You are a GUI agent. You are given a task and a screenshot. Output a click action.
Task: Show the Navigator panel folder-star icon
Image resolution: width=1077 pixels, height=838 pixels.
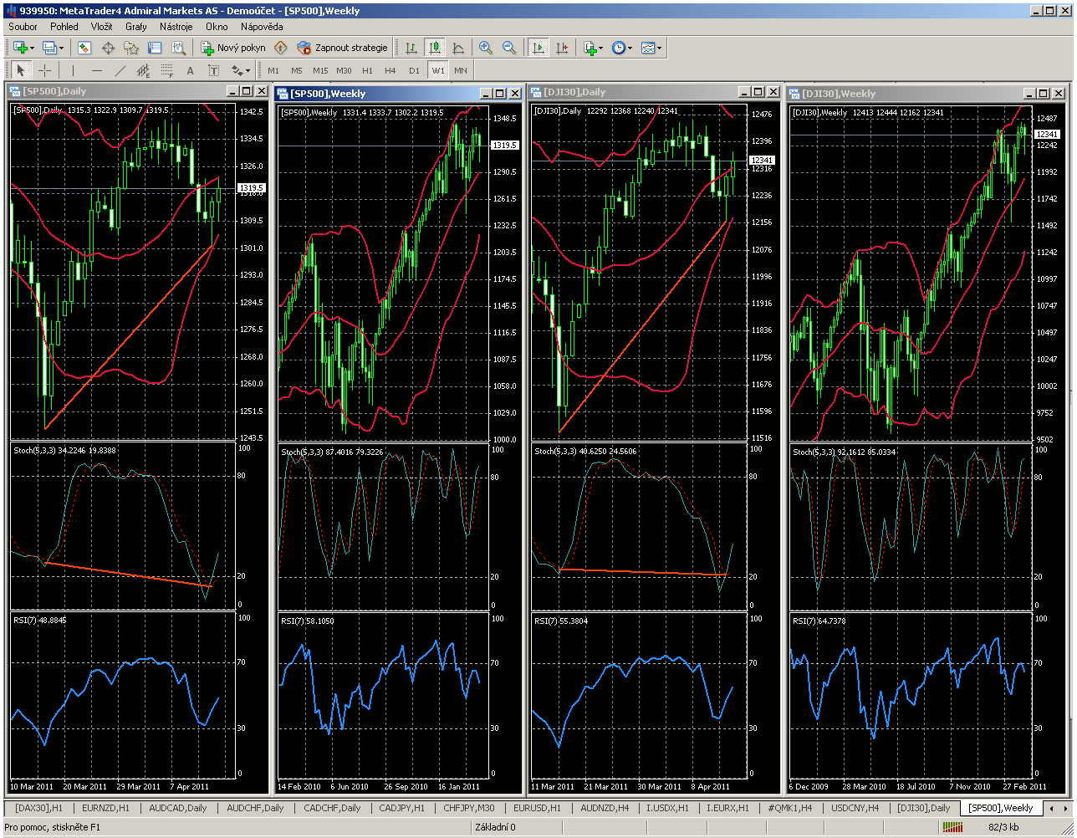[131, 48]
